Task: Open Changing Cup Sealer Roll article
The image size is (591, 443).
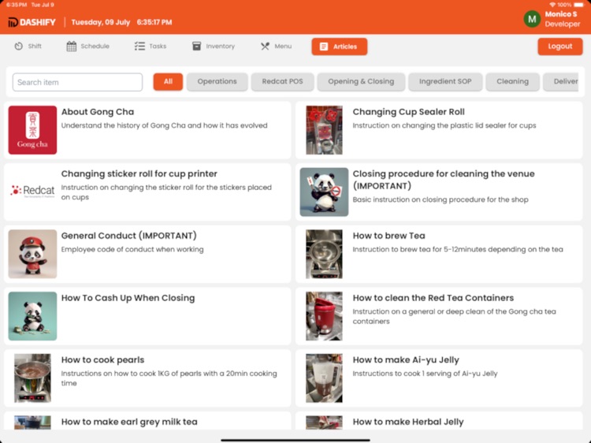Action: (x=439, y=130)
